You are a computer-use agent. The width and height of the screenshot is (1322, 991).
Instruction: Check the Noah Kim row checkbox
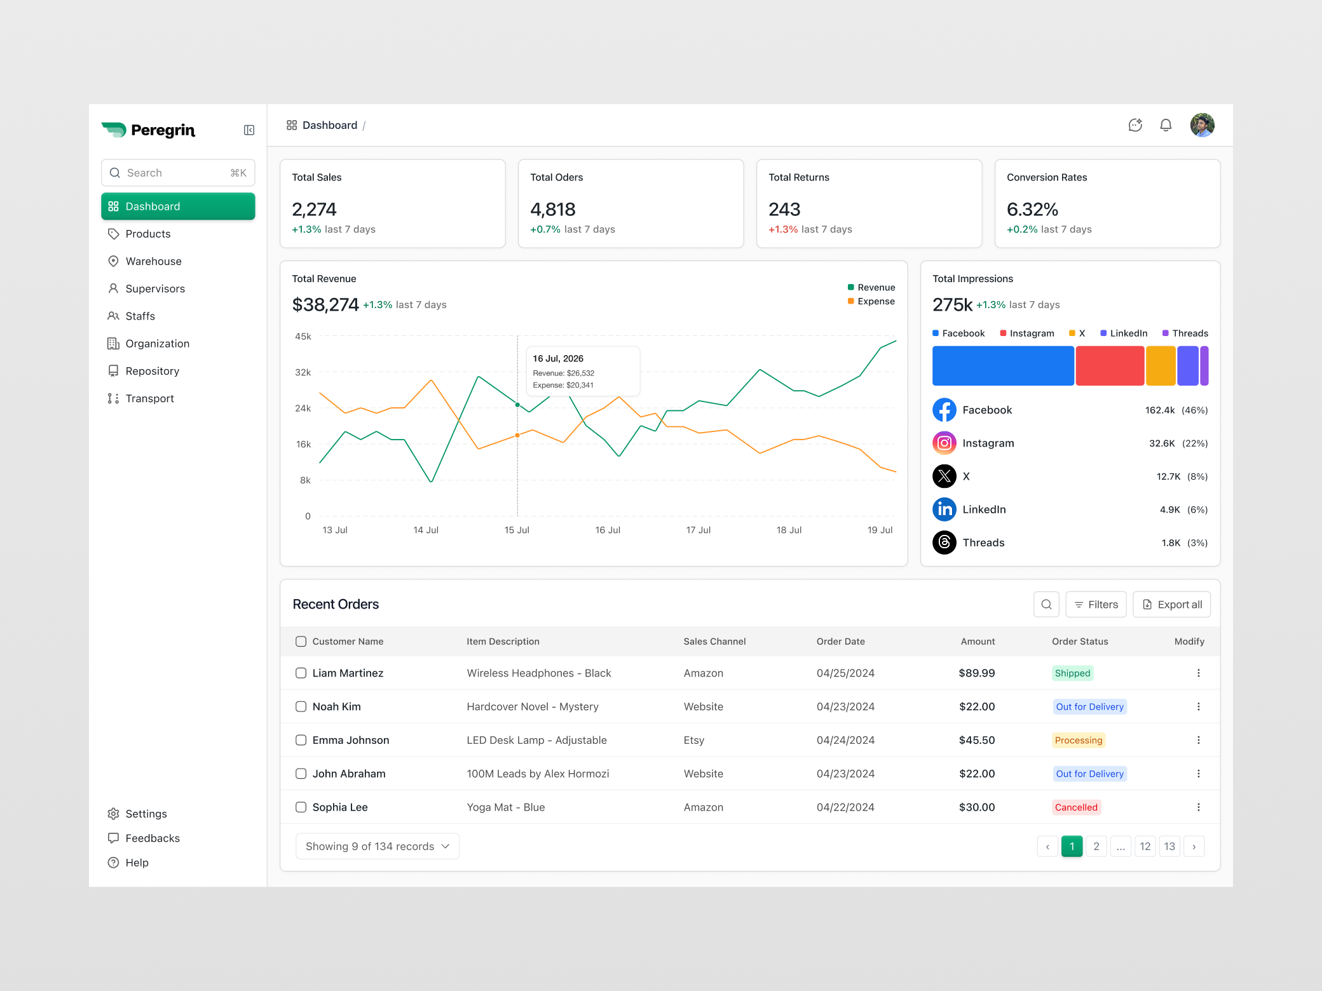click(301, 706)
